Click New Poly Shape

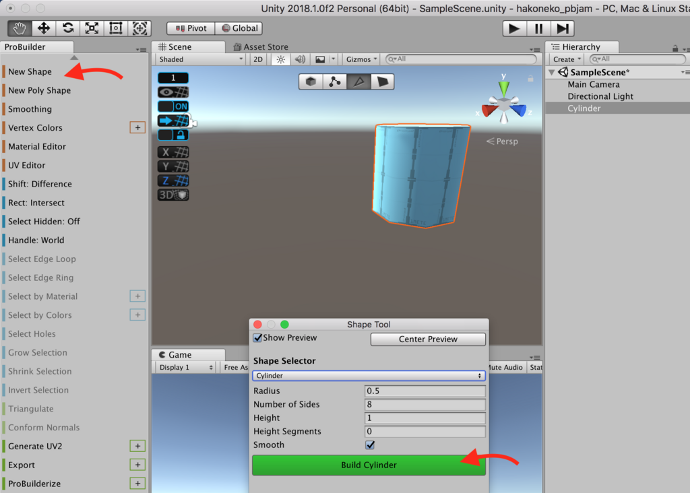tap(39, 90)
